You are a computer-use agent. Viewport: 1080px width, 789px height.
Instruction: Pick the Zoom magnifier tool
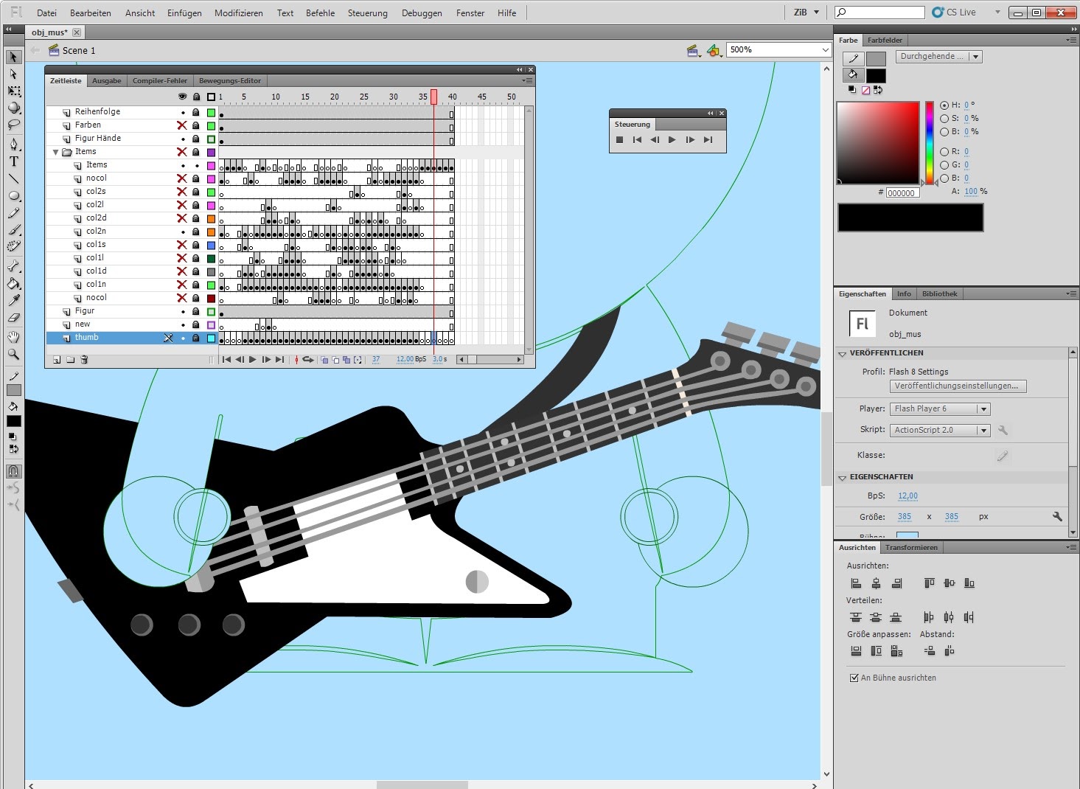13,354
